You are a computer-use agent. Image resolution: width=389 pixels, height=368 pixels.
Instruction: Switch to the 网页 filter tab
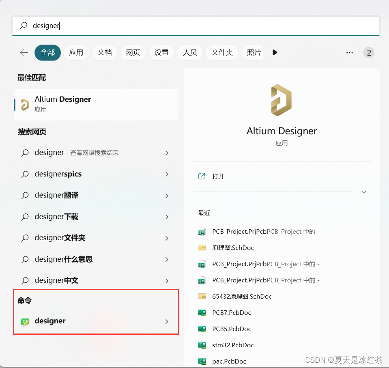[x=133, y=53]
